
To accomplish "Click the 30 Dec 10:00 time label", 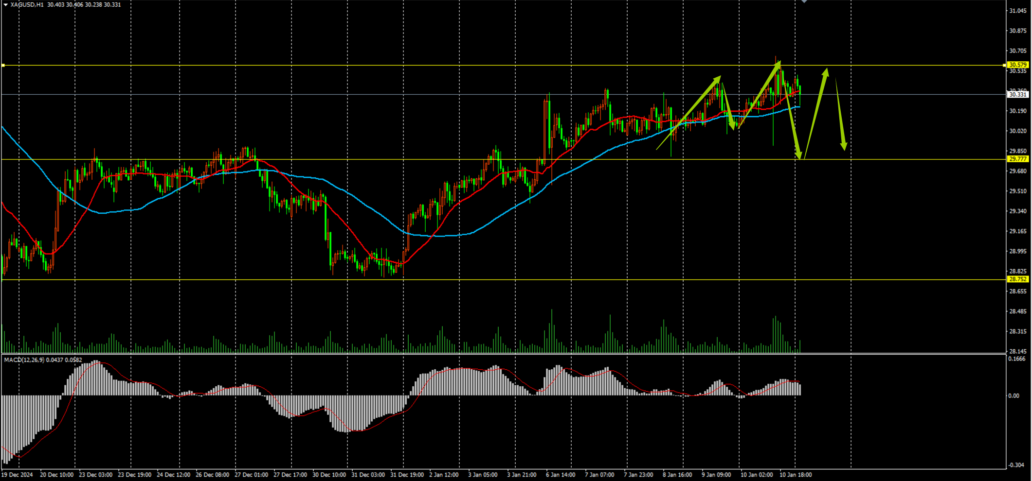I will [329, 475].
